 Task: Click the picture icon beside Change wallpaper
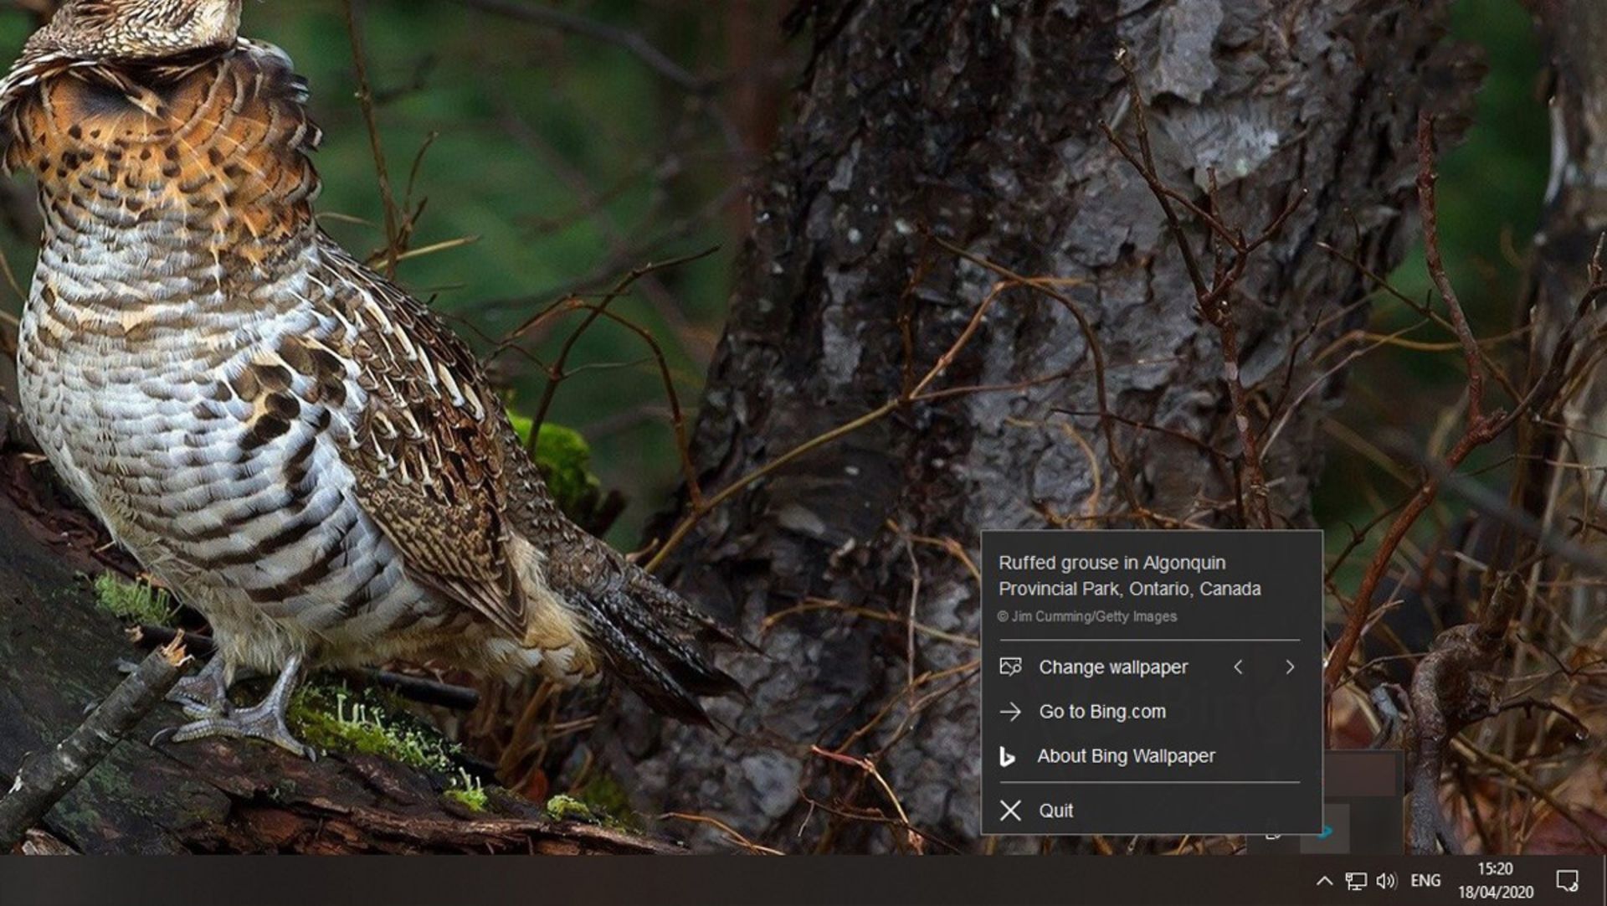point(1010,667)
